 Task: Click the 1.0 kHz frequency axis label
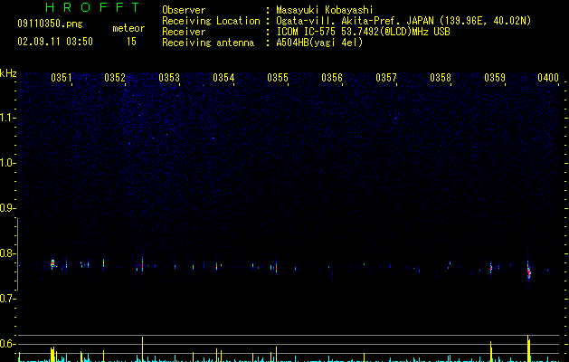pos(7,163)
